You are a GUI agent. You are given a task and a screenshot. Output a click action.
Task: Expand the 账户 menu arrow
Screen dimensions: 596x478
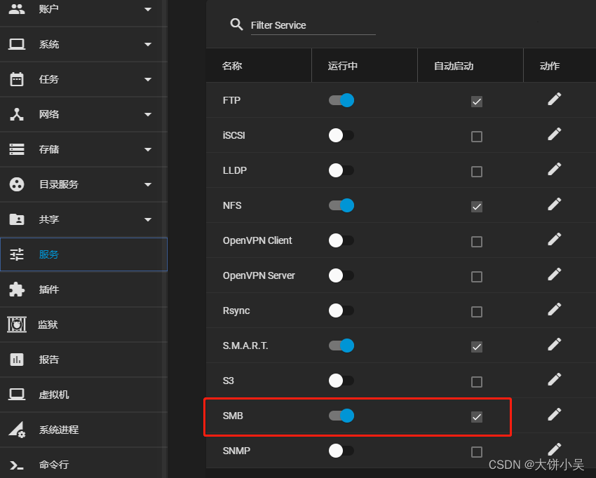(148, 9)
